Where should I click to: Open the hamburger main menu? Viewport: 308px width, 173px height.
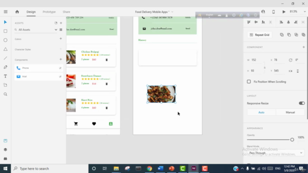[x=5, y=12]
